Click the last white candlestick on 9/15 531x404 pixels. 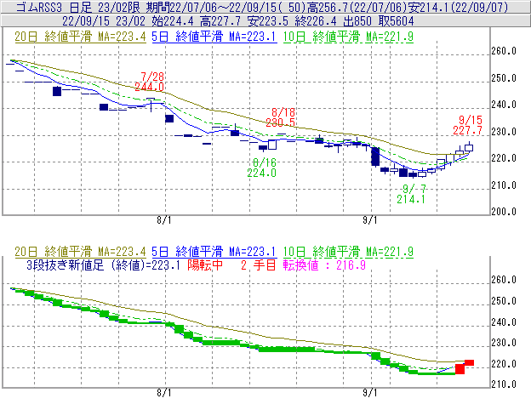(469, 147)
